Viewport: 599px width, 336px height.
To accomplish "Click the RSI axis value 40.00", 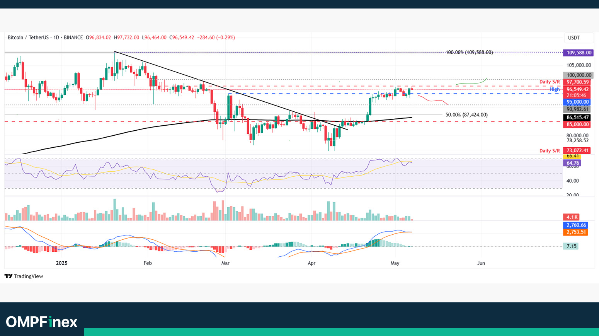I will click(x=573, y=181).
